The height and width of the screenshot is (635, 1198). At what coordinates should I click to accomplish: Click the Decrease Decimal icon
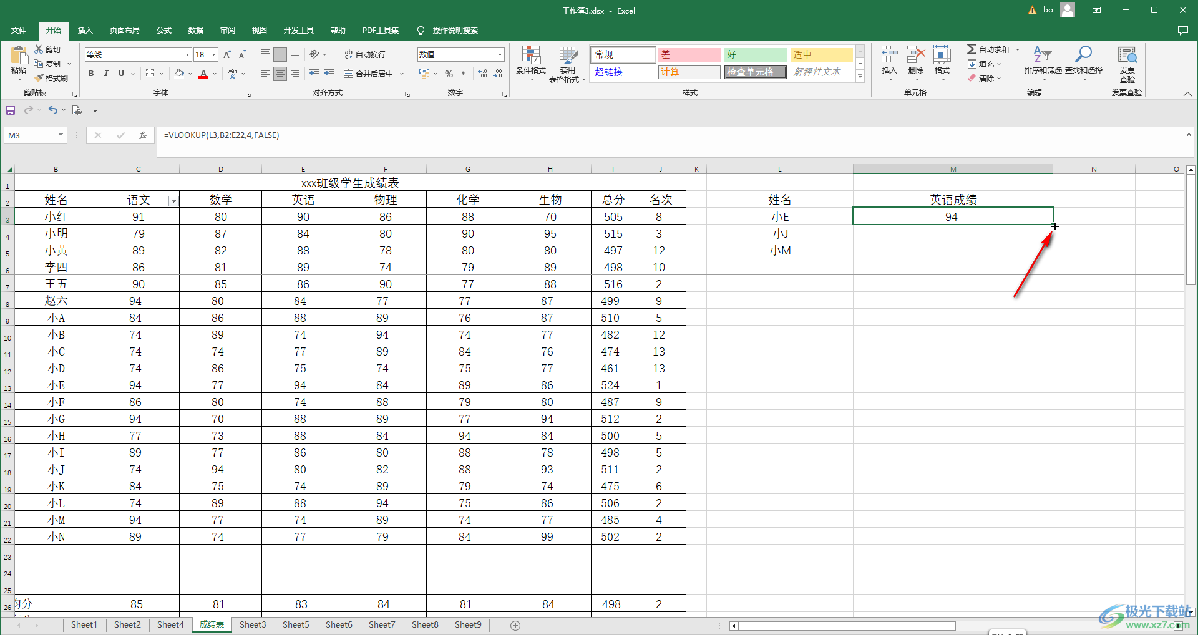498,74
